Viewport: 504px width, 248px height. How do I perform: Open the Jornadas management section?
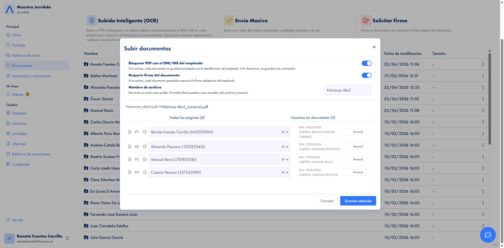point(19,133)
